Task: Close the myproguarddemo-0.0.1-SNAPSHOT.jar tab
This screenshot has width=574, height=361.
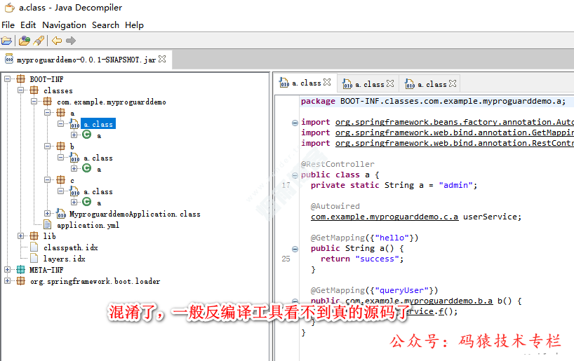Action: click(x=162, y=60)
